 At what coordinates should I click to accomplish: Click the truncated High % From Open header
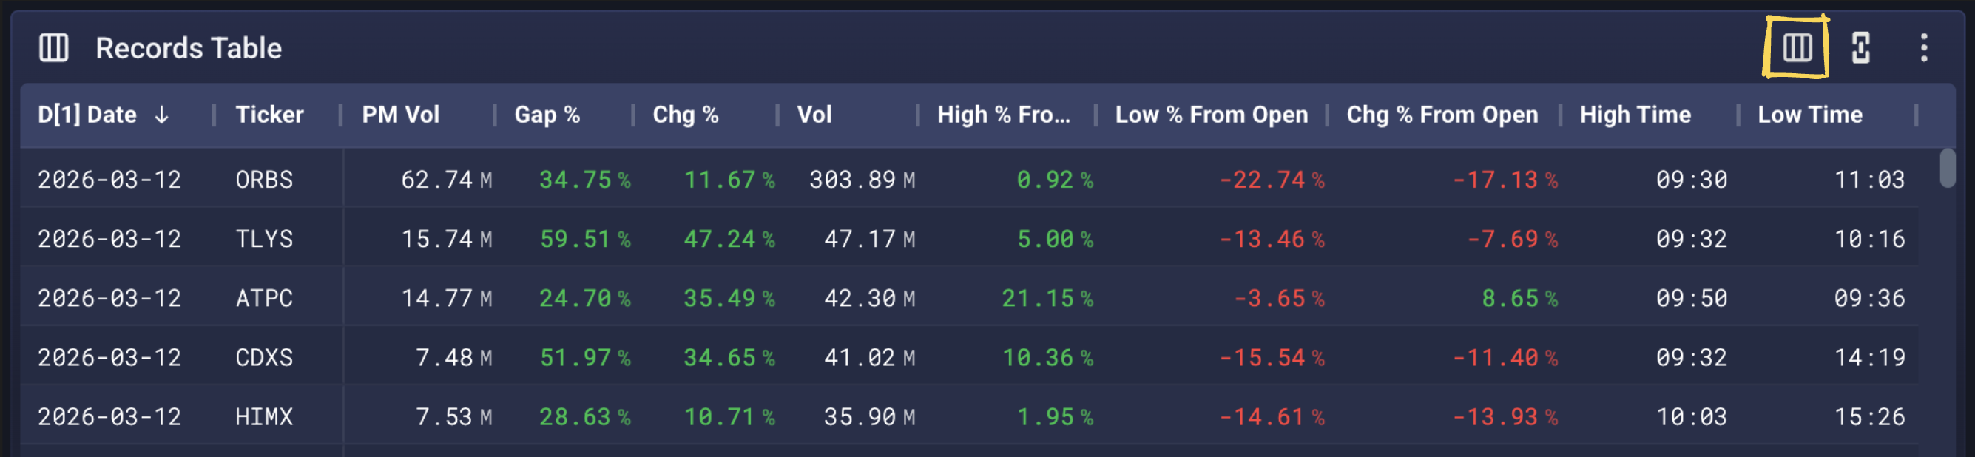point(1003,115)
